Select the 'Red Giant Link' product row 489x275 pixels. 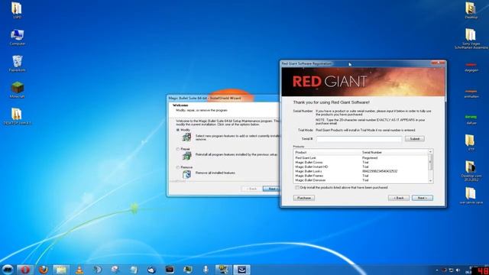click(x=361, y=158)
